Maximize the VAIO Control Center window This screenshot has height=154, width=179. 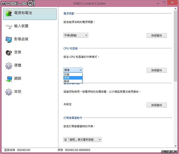pos(164,3)
